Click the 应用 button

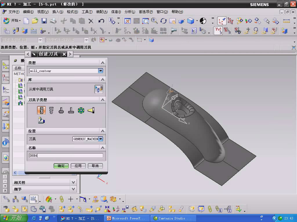tap(78, 166)
